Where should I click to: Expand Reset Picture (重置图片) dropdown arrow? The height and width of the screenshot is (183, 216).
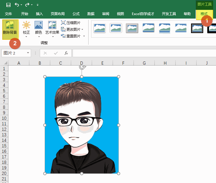point(84,36)
